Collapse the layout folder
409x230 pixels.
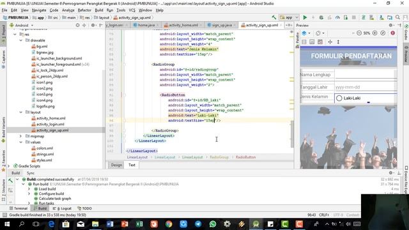click(21, 112)
